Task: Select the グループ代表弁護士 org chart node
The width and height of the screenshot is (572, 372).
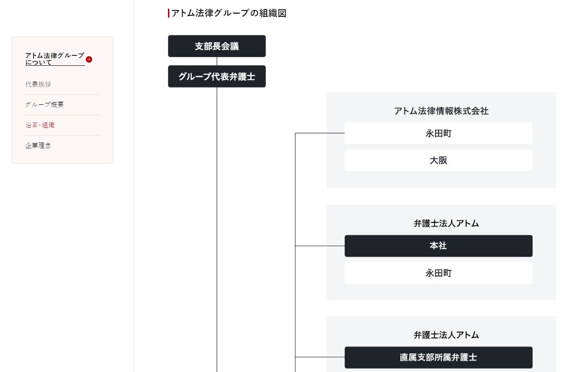Action: tap(217, 77)
